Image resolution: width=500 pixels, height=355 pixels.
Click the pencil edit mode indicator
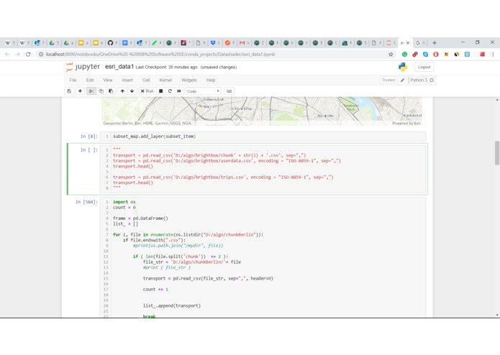(x=402, y=80)
